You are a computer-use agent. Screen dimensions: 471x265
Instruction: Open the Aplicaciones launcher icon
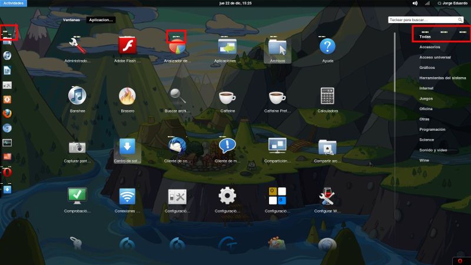click(227, 47)
